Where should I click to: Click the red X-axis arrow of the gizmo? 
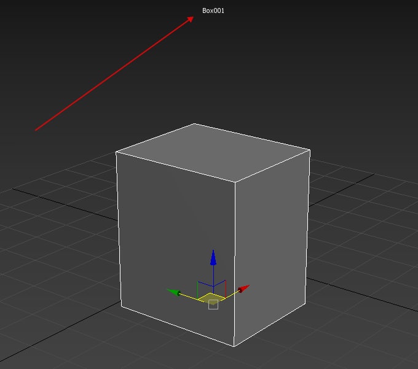pos(243,289)
